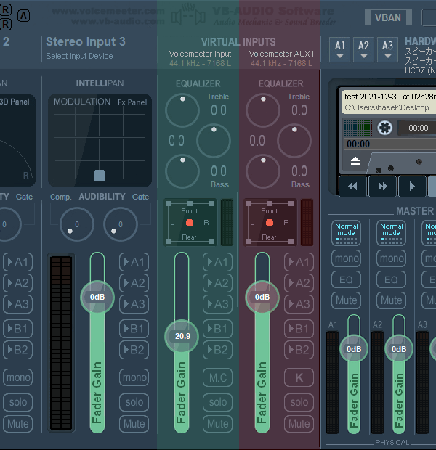Cycle Normal mode on A1 master bus
The width and height of the screenshot is (436, 450).
[346, 233]
